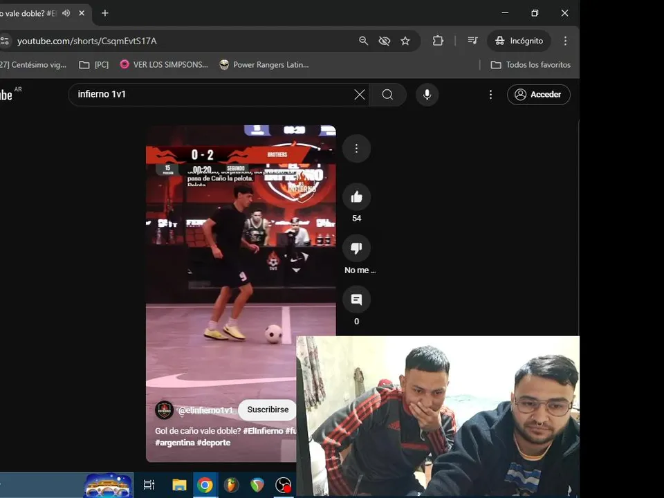Click the #argentina hashtag

pyautogui.click(x=175, y=443)
